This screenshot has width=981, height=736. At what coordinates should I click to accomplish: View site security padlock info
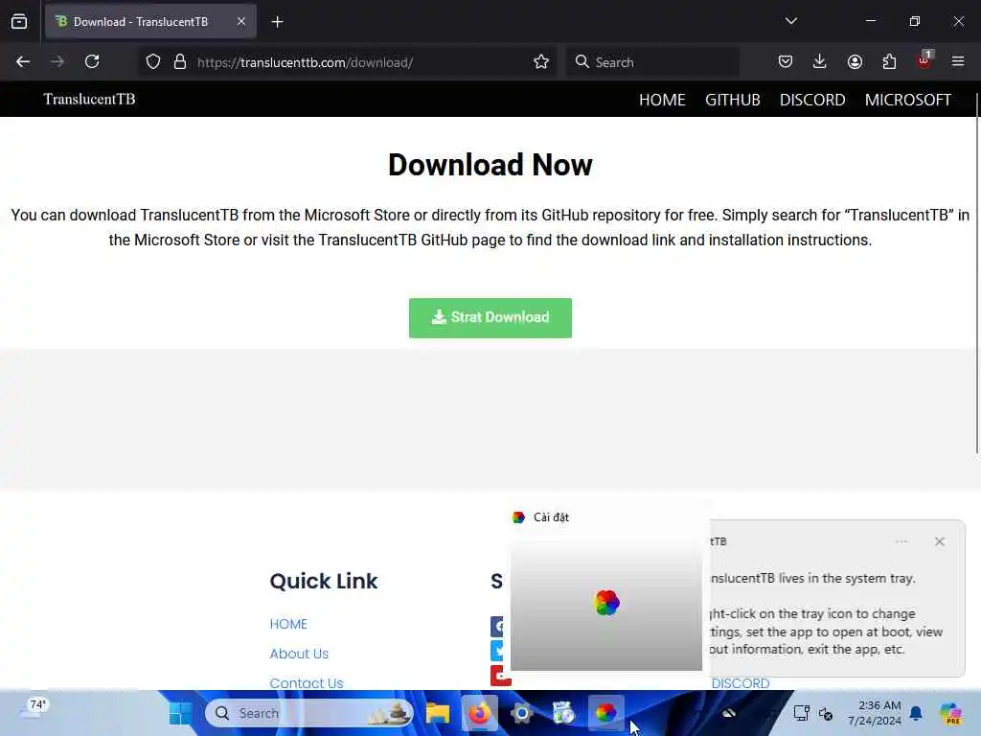coord(180,62)
